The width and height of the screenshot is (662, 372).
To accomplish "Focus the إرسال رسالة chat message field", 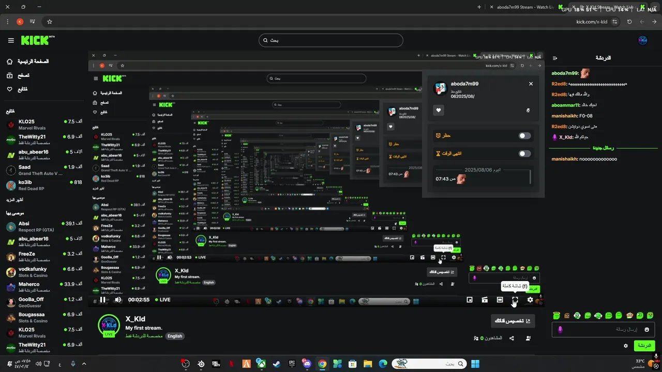I will (604, 330).
